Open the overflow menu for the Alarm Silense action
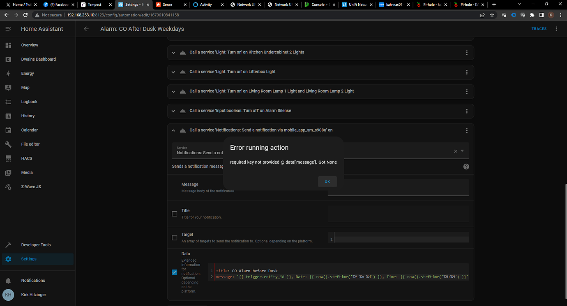567x306 pixels. 467,111
